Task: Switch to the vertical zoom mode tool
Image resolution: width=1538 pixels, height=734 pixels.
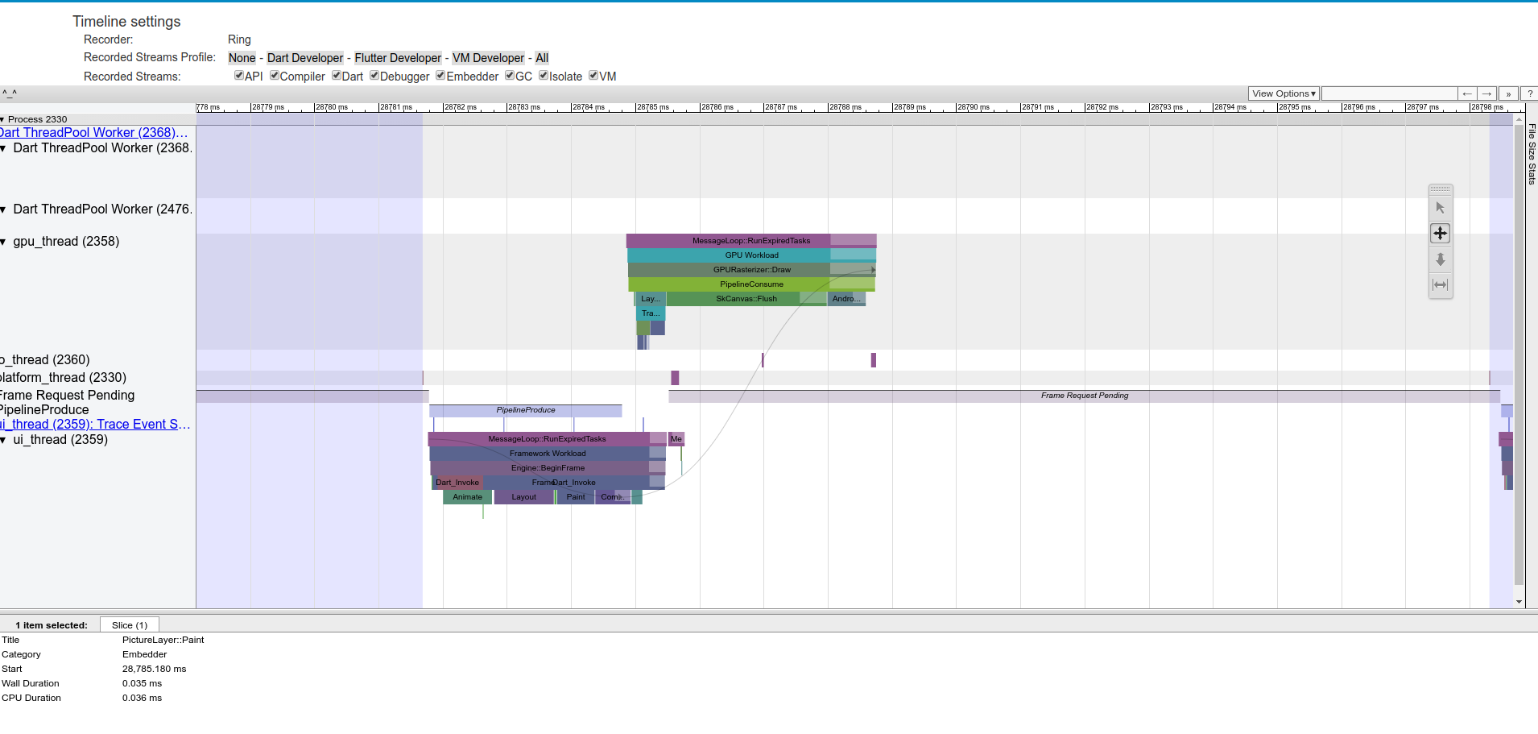Action: tap(1441, 259)
